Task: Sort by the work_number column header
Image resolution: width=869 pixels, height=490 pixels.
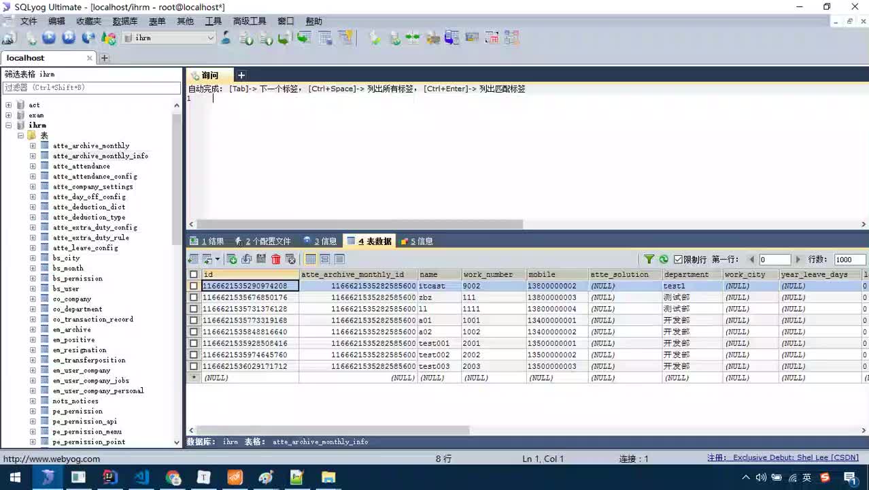Action: tap(494, 274)
